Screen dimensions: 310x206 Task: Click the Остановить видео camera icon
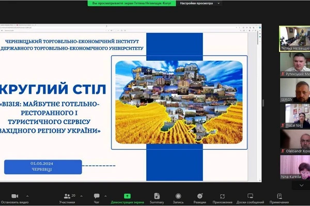14,196
